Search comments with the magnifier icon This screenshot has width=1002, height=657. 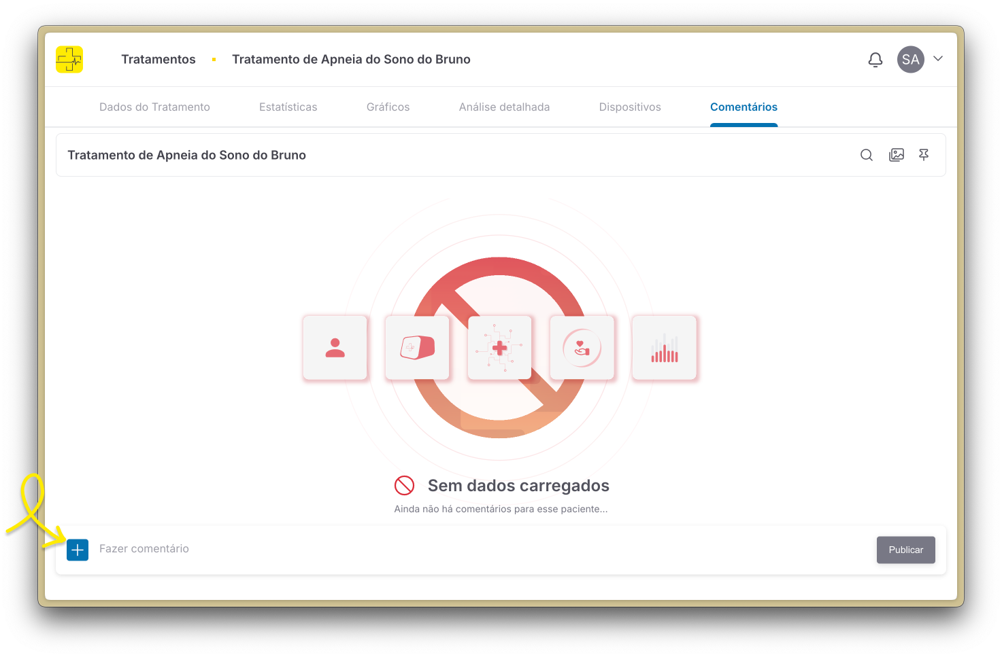coord(866,155)
